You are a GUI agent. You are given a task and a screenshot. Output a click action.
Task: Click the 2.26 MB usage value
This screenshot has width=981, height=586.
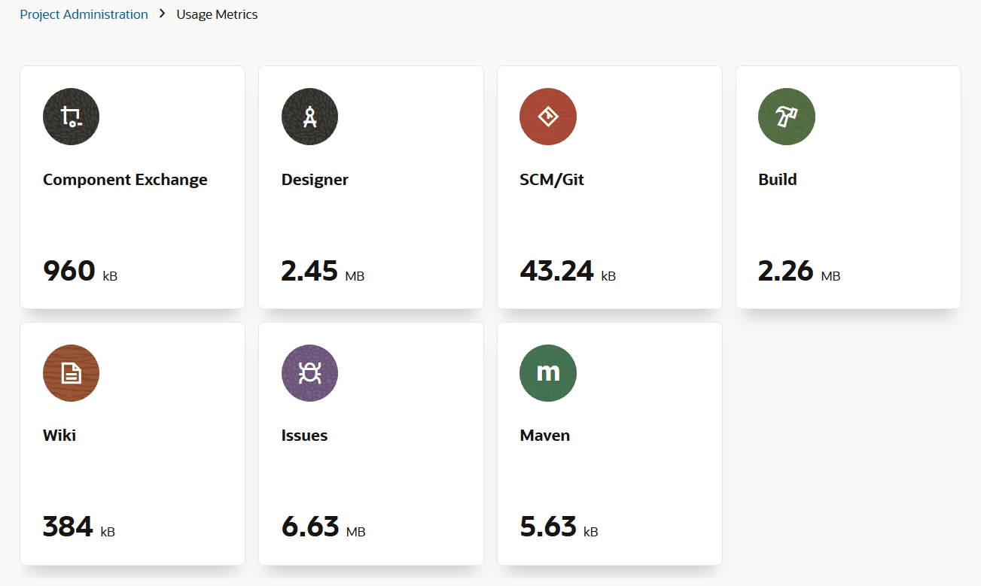(x=800, y=271)
